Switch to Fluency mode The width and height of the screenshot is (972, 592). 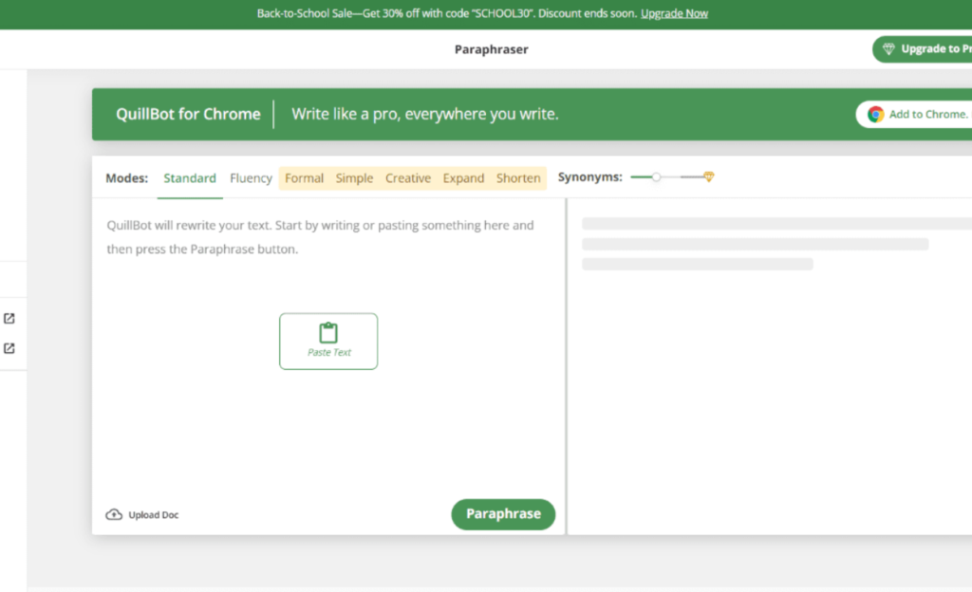(251, 177)
